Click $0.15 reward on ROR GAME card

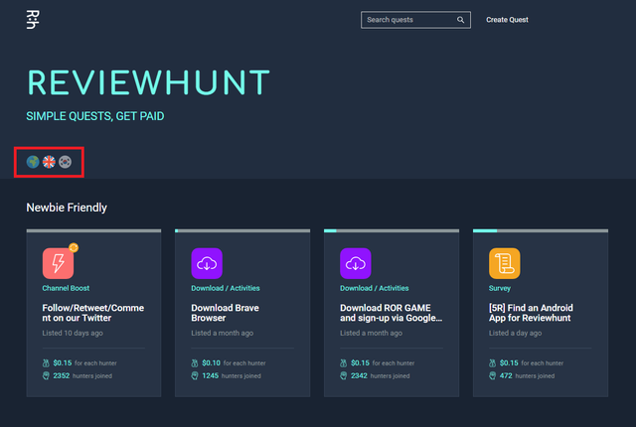click(360, 363)
